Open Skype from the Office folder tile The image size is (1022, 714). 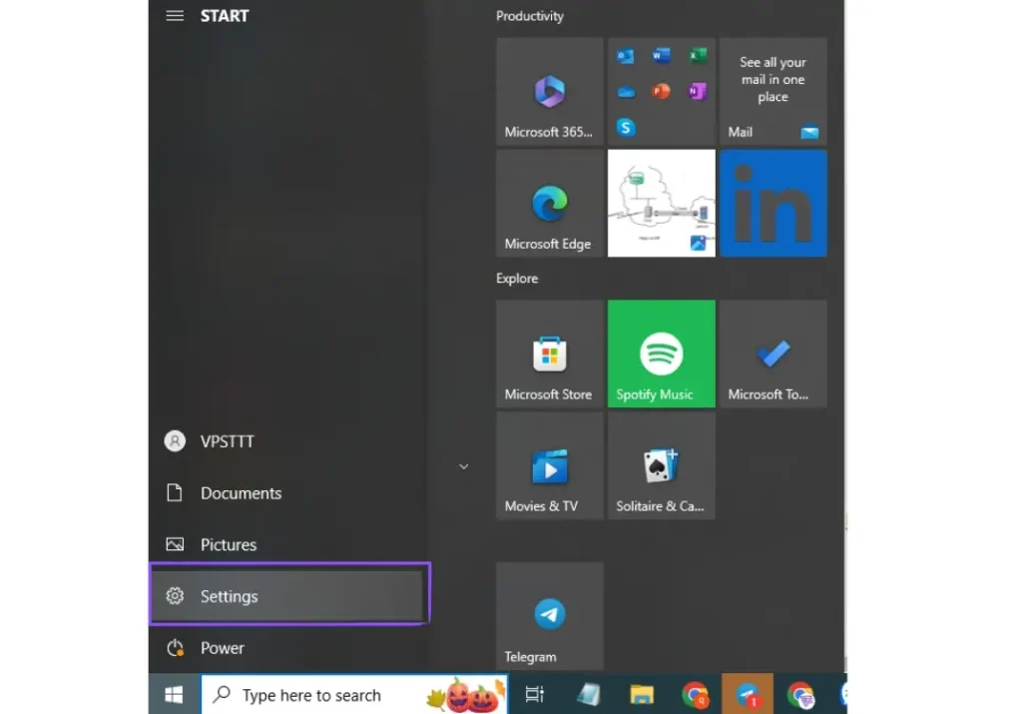click(626, 127)
